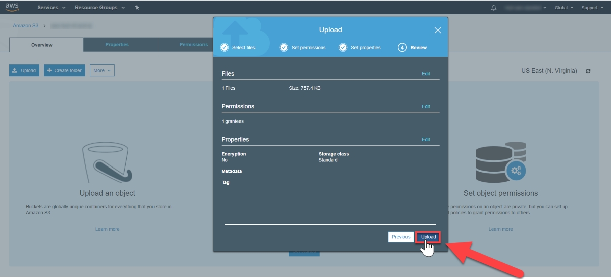This screenshot has width=611, height=279.
Task: Click the AWS logo icon
Action: coord(12,7)
